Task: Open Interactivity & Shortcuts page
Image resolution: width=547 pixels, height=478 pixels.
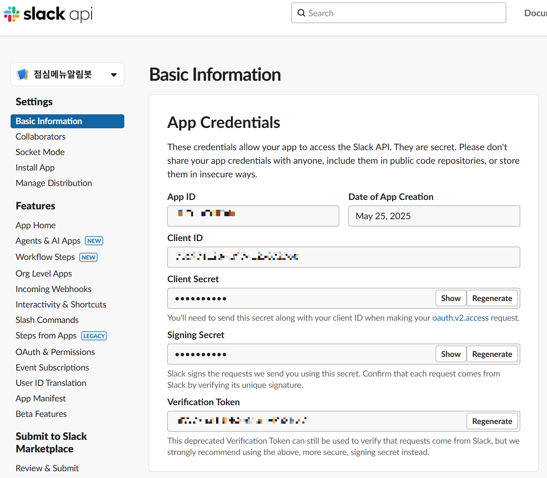Action: (x=61, y=304)
